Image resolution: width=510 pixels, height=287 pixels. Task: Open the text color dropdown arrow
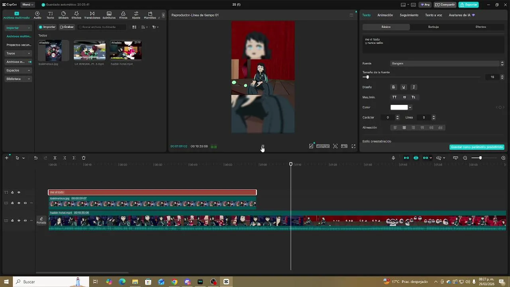pos(410,107)
